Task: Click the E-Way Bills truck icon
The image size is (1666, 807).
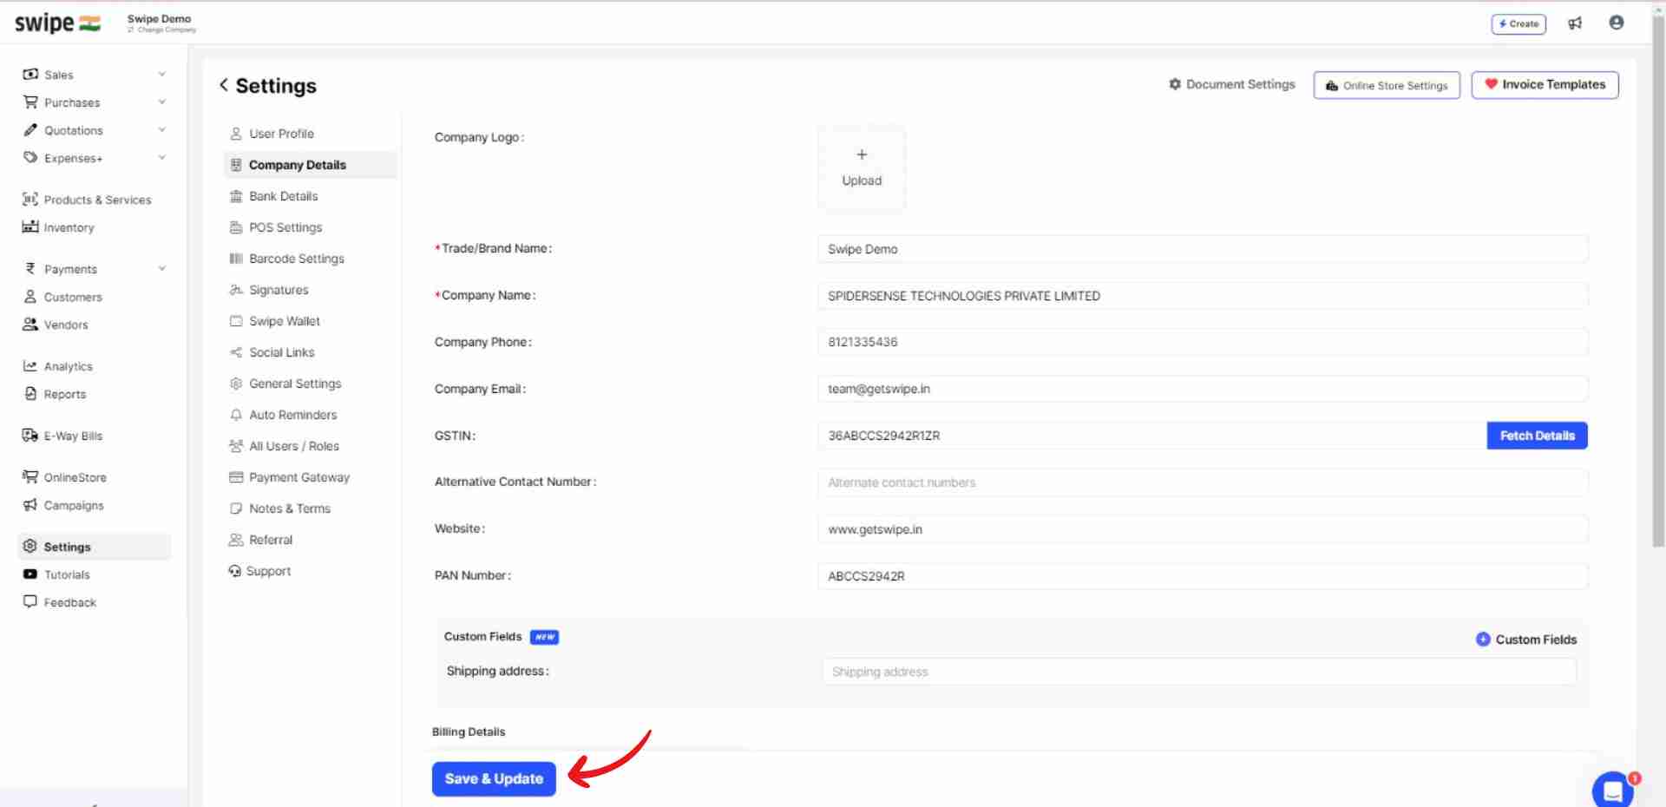Action: coord(30,436)
